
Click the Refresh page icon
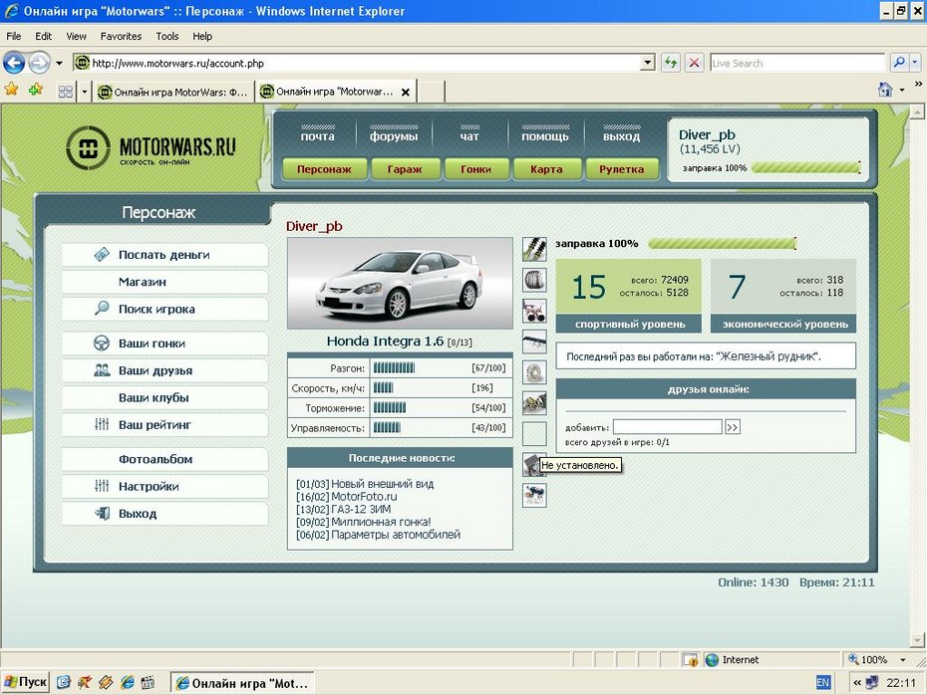pos(671,63)
